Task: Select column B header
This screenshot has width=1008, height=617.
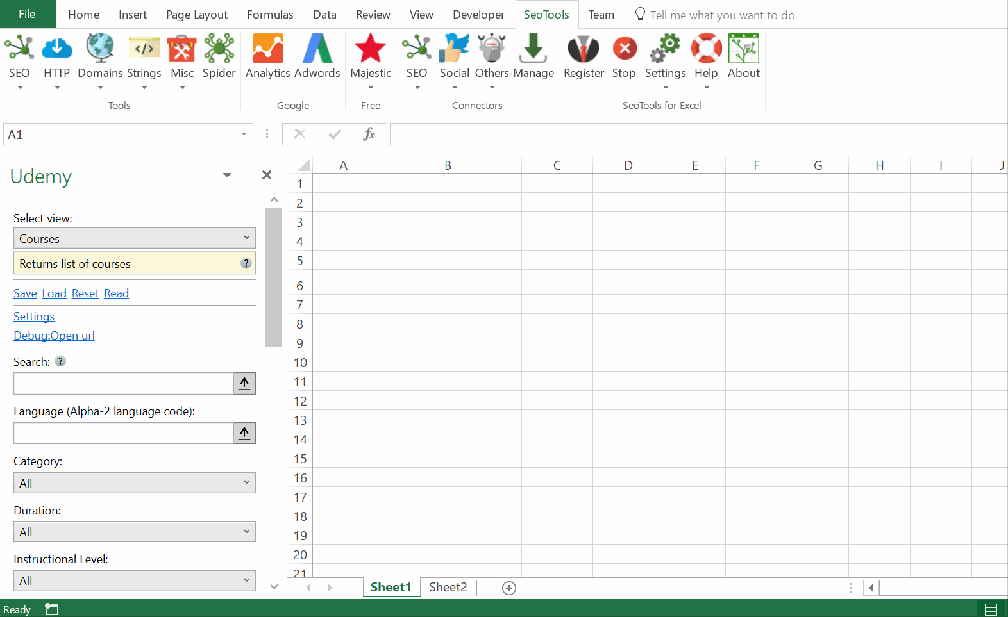Action: pos(448,165)
